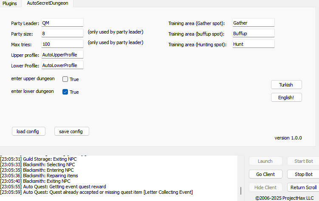Click the Party Leader input field
This screenshot has height=201, width=319.
click(x=62, y=23)
